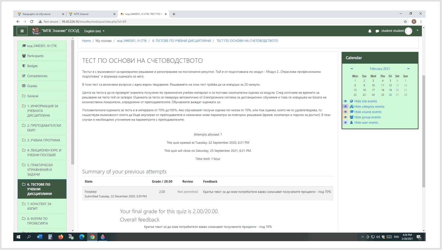The image size is (442, 250).
Task: Click the Grades table icon in sidebar
Action: click(x=24, y=86)
